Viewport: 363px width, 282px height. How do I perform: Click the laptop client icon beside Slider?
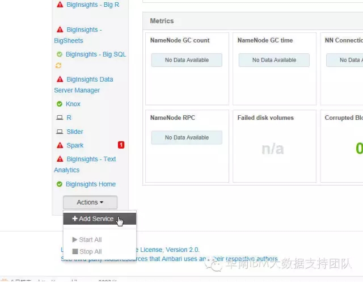coord(60,132)
